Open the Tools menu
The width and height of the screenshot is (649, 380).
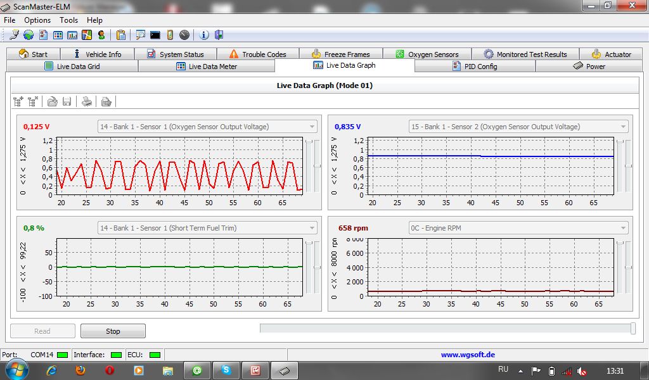[68, 20]
